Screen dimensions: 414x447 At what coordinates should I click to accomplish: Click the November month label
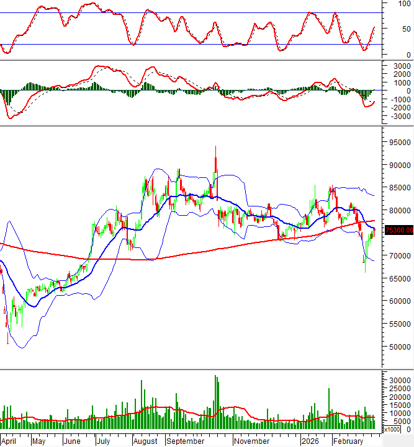[x=251, y=441]
